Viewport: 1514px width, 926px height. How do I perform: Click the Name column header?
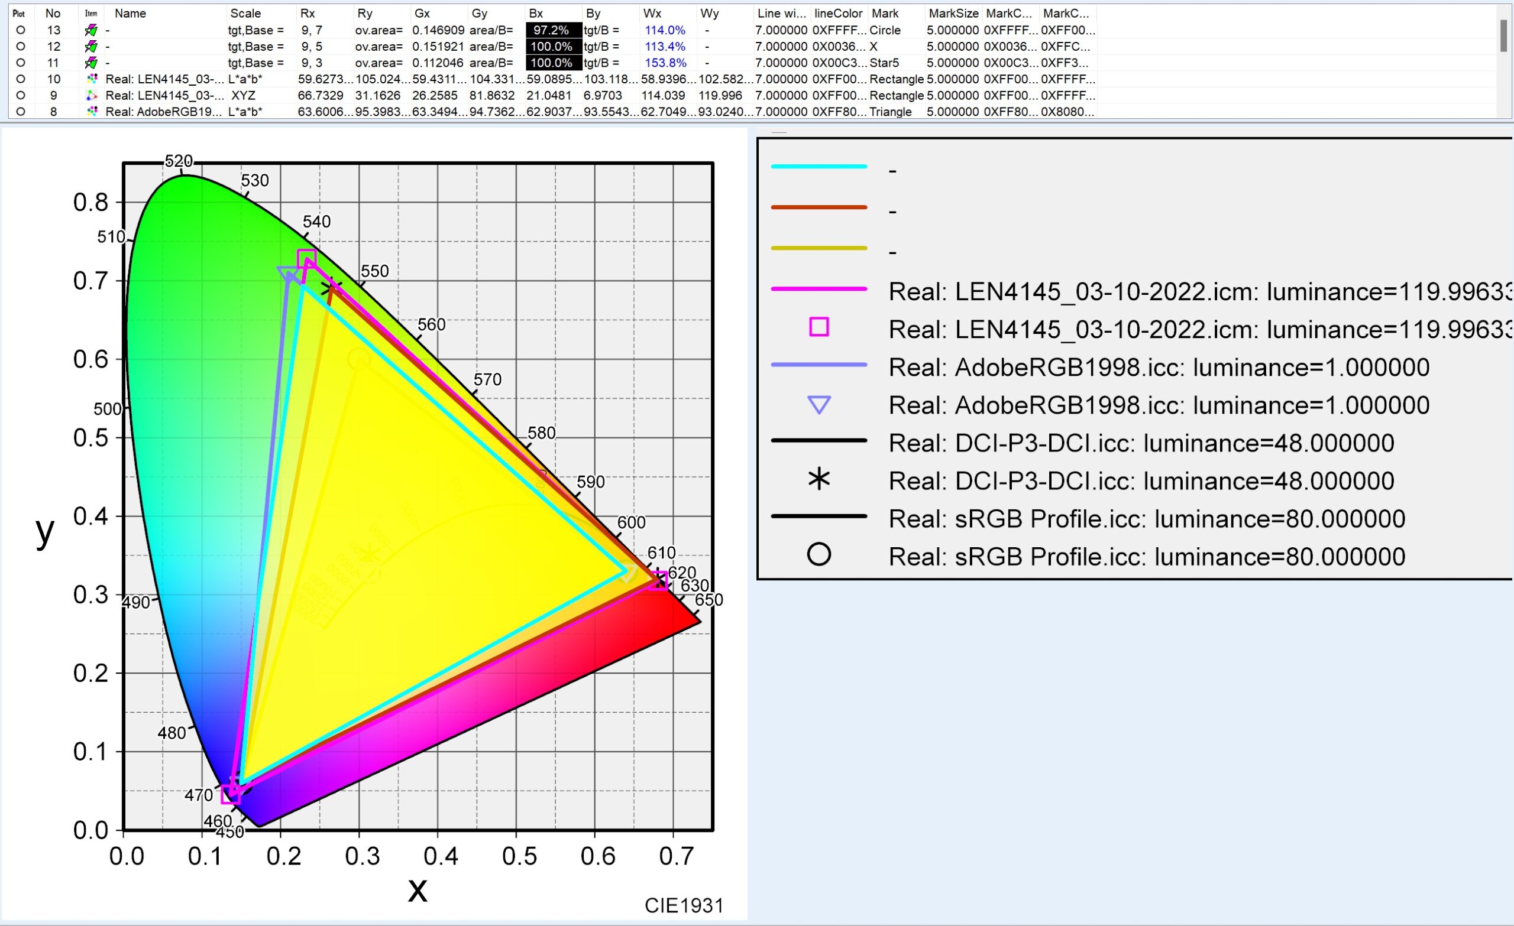click(130, 14)
